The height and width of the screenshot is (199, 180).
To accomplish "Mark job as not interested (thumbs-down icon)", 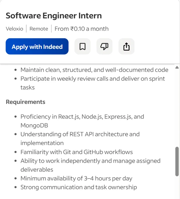I will coord(104,47).
